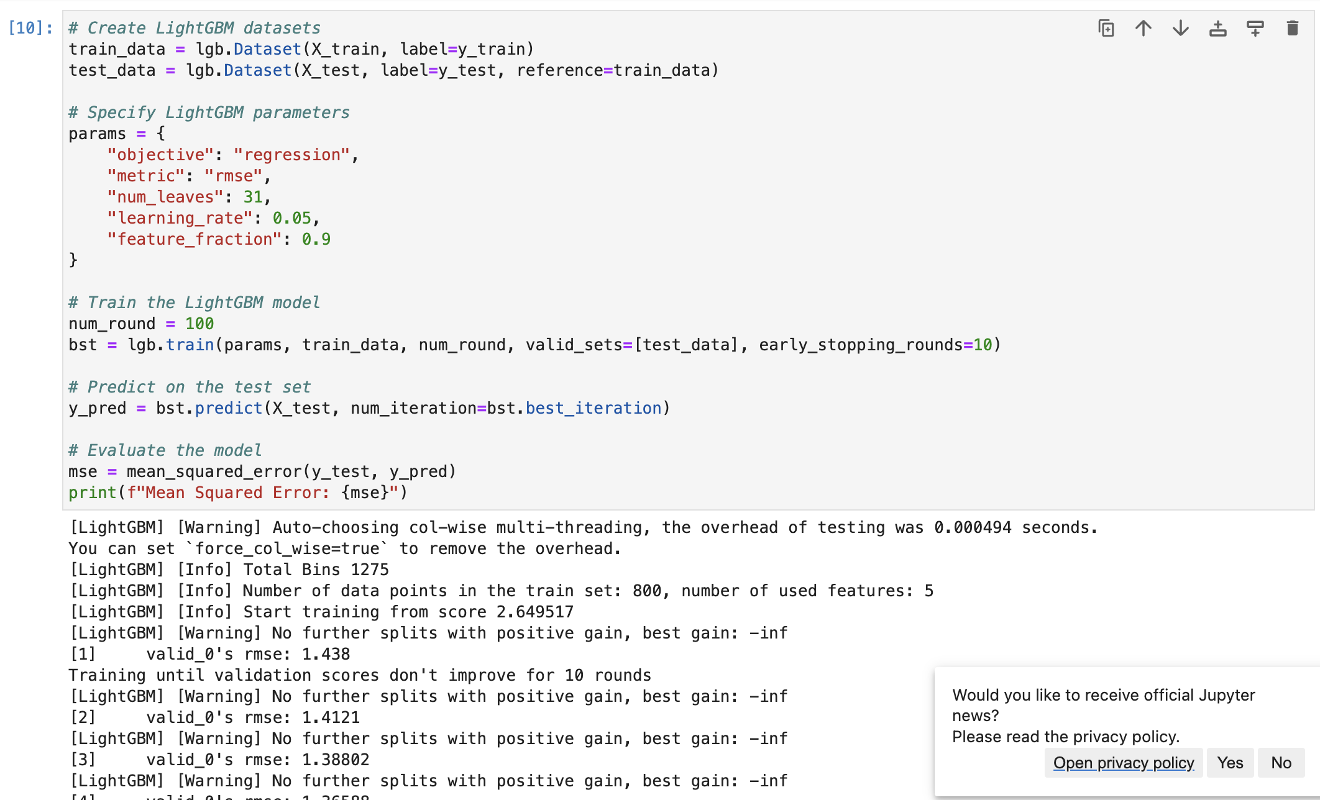Viewport: 1320px width, 800px height.
Task: Click the 'y_pred = bst.predict' line
Action: point(369,408)
